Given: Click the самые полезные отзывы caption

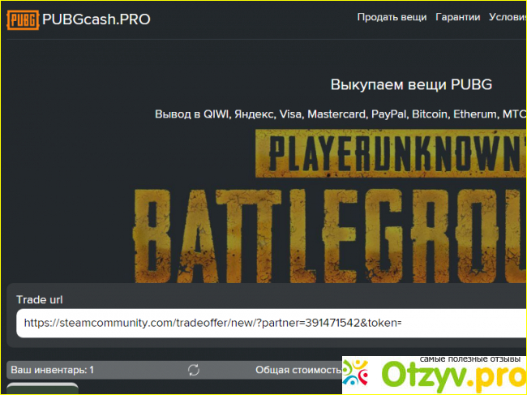Looking at the screenshot, I should (x=469, y=359).
